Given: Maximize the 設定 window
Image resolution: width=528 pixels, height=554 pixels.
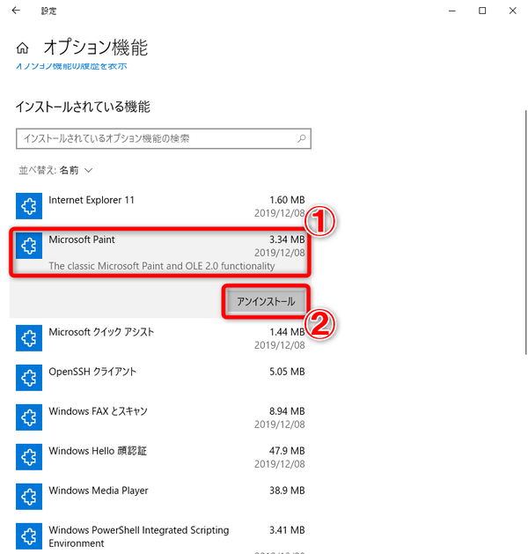Looking at the screenshot, I should (482, 11).
